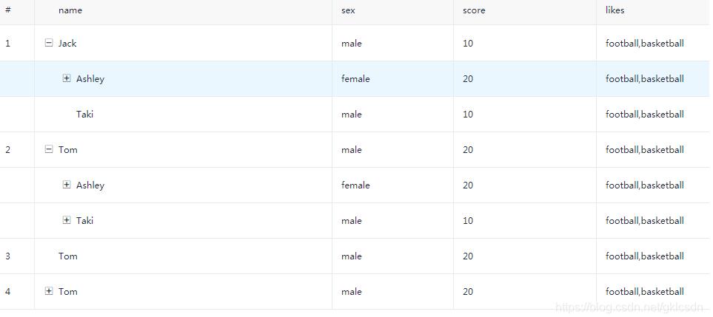
Task: Click the "likes" column header
Action: 615,10
